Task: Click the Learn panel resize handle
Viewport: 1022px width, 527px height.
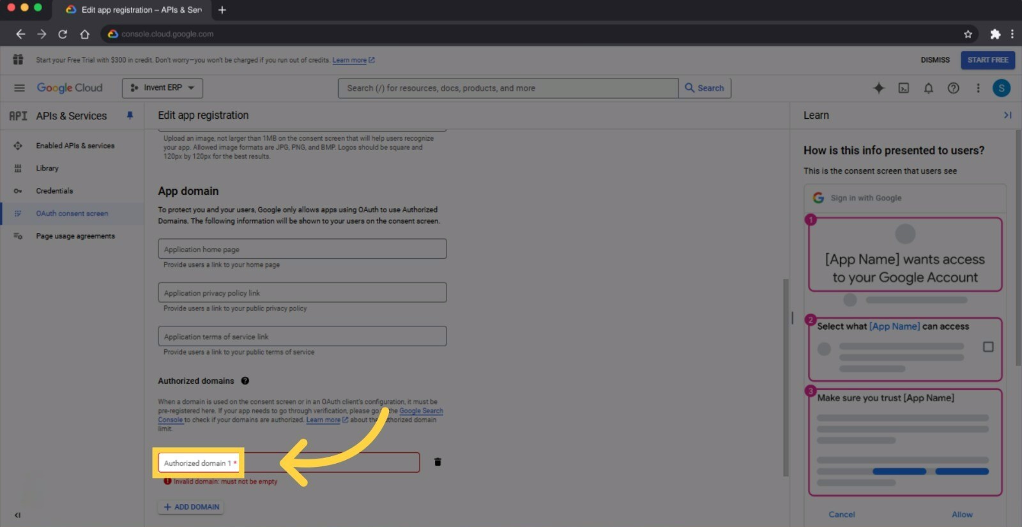Action: tap(792, 317)
